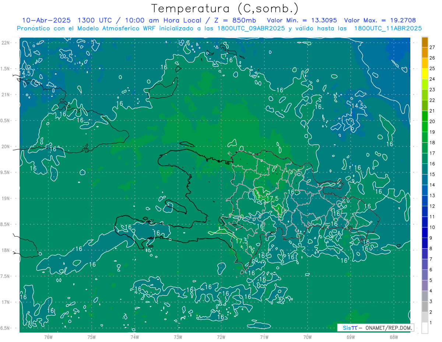Click the "8.5N" latitude axis label
Image resolution: width=442 pixels, height=342 pixels.
5,224
